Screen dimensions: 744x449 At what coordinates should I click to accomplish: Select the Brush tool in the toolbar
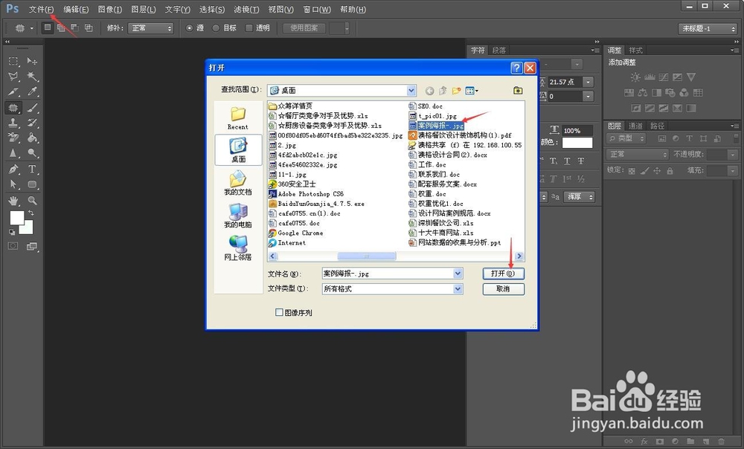coord(31,106)
